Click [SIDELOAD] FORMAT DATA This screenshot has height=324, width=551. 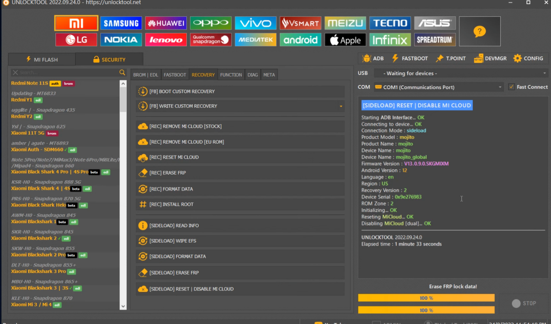coord(240,256)
